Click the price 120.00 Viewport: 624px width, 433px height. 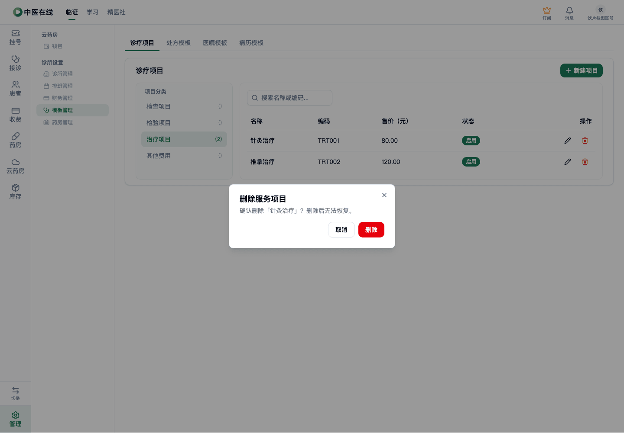click(x=391, y=162)
